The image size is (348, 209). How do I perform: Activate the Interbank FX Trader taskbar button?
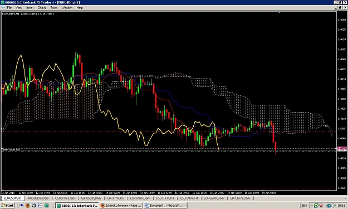click(x=77, y=206)
